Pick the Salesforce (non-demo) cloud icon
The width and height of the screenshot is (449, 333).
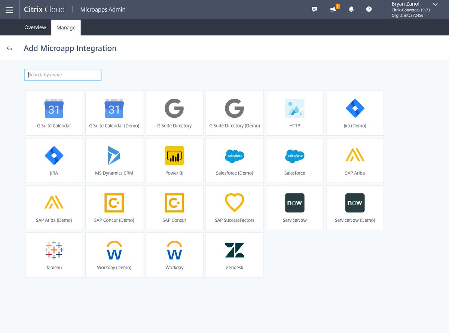(x=295, y=156)
